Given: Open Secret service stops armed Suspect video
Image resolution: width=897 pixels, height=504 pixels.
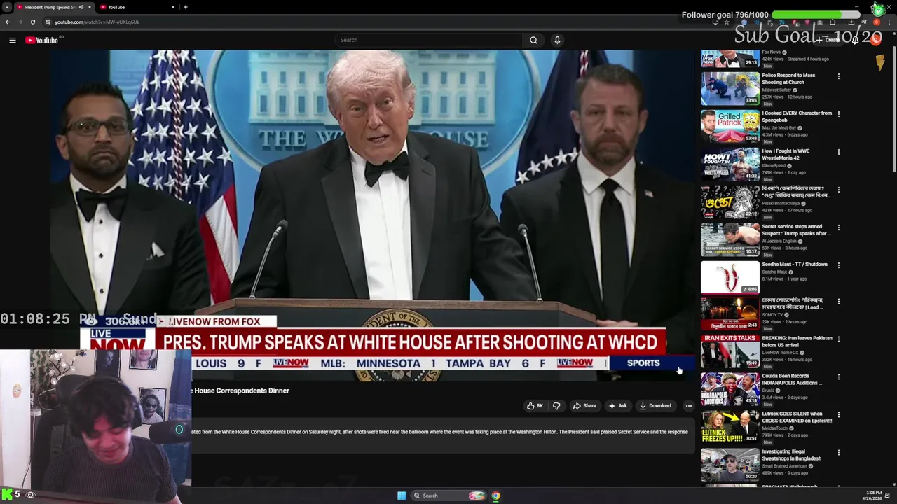Looking at the screenshot, I should pyautogui.click(x=797, y=230).
